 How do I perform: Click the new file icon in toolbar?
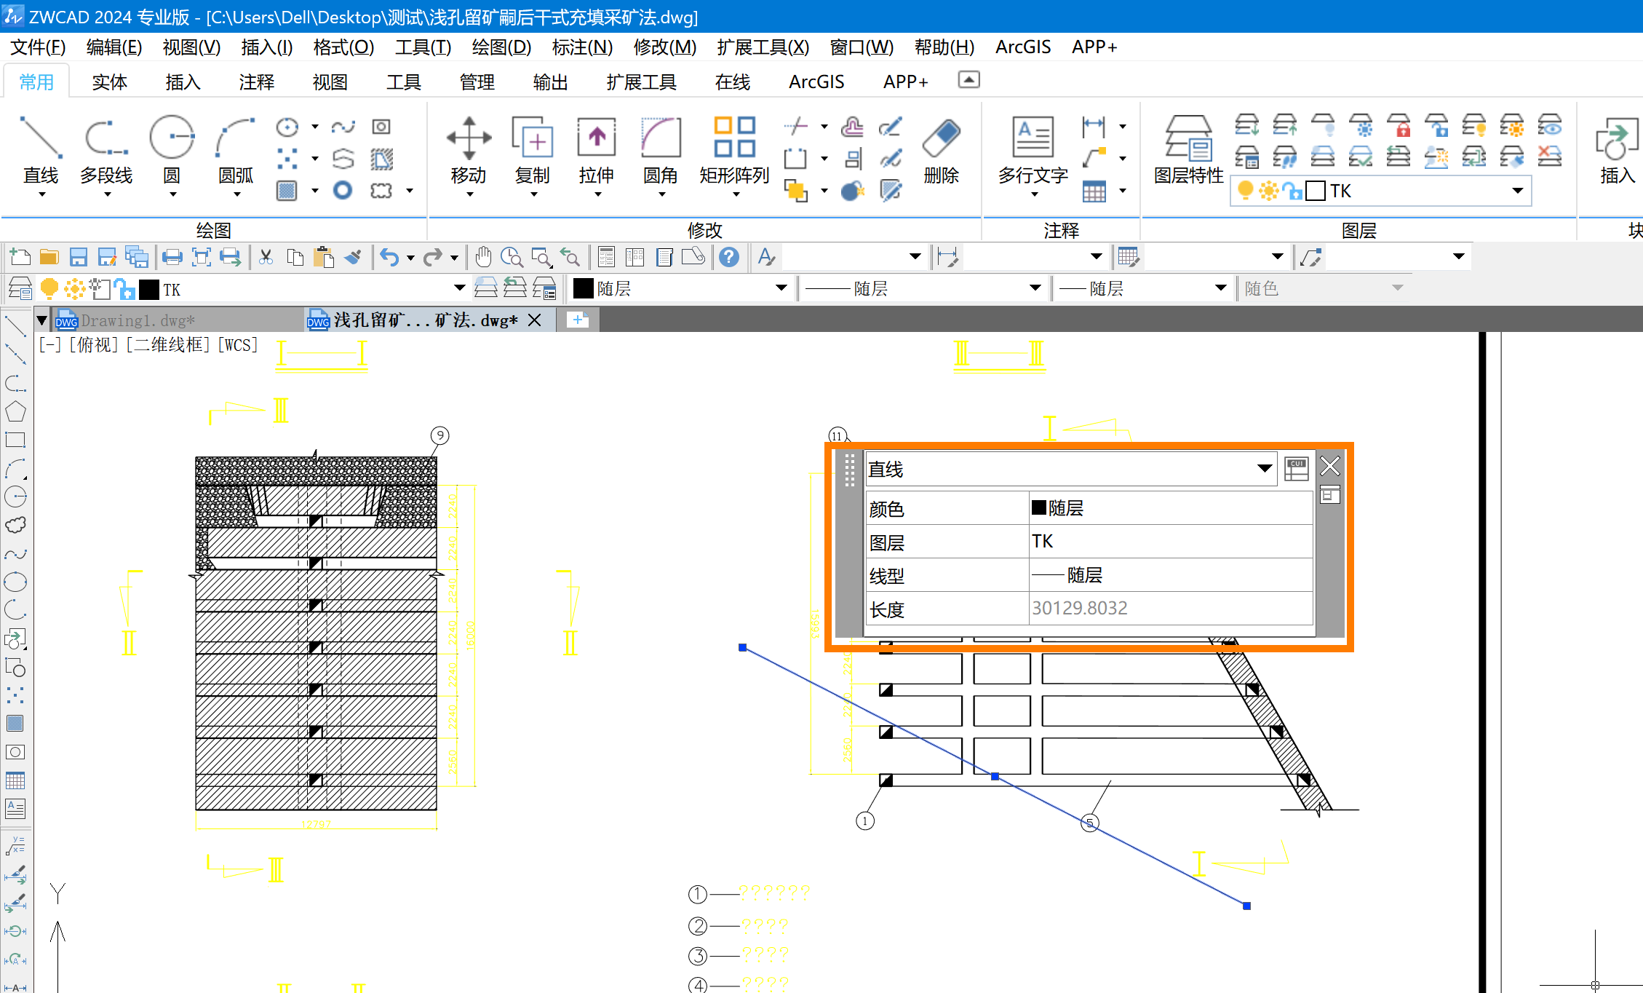20,257
